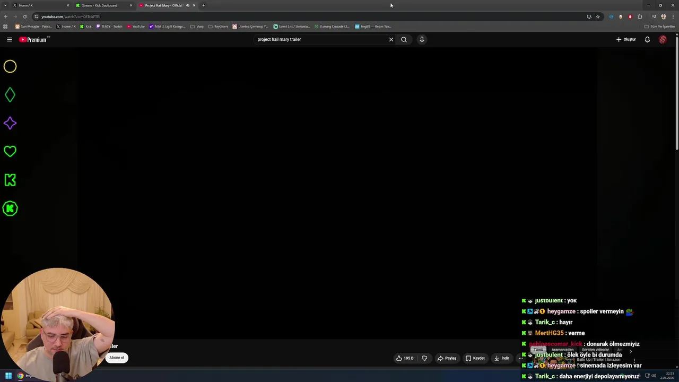Subscribe using the Abone ol button

pyautogui.click(x=117, y=358)
